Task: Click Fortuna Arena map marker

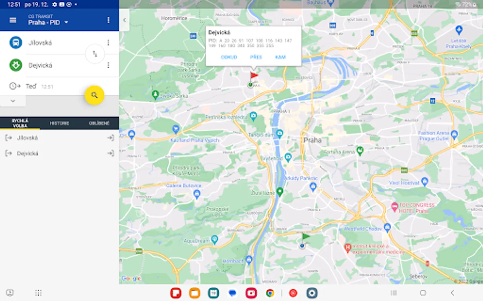Action: point(360,151)
